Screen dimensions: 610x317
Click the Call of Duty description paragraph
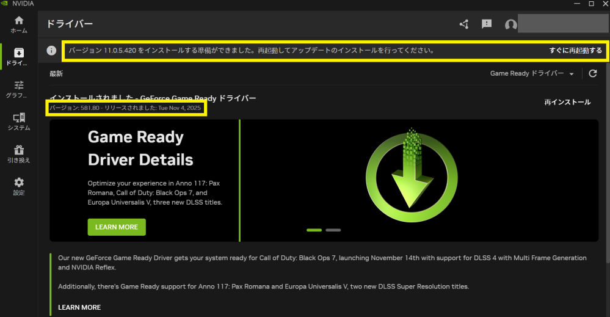[x=322, y=263]
